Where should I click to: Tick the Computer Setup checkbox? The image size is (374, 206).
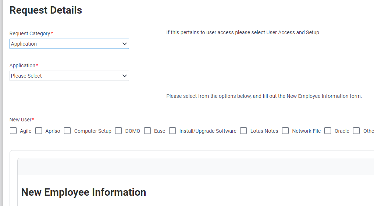(67, 131)
